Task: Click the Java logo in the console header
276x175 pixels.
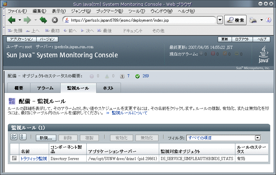Action: [x=263, y=54]
